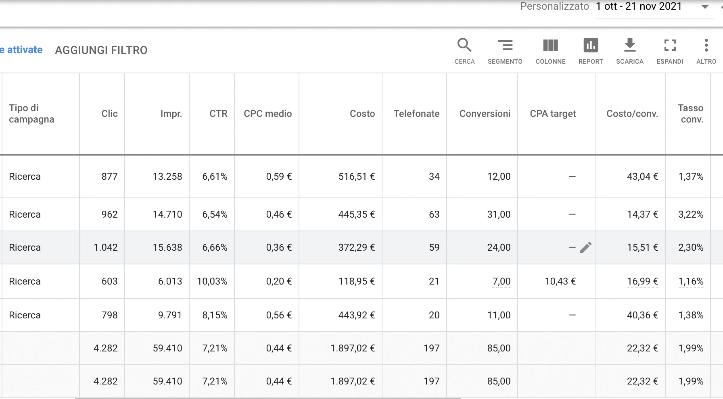The image size is (723, 399).
Task: Open the Cerca search tool
Action: [464, 51]
